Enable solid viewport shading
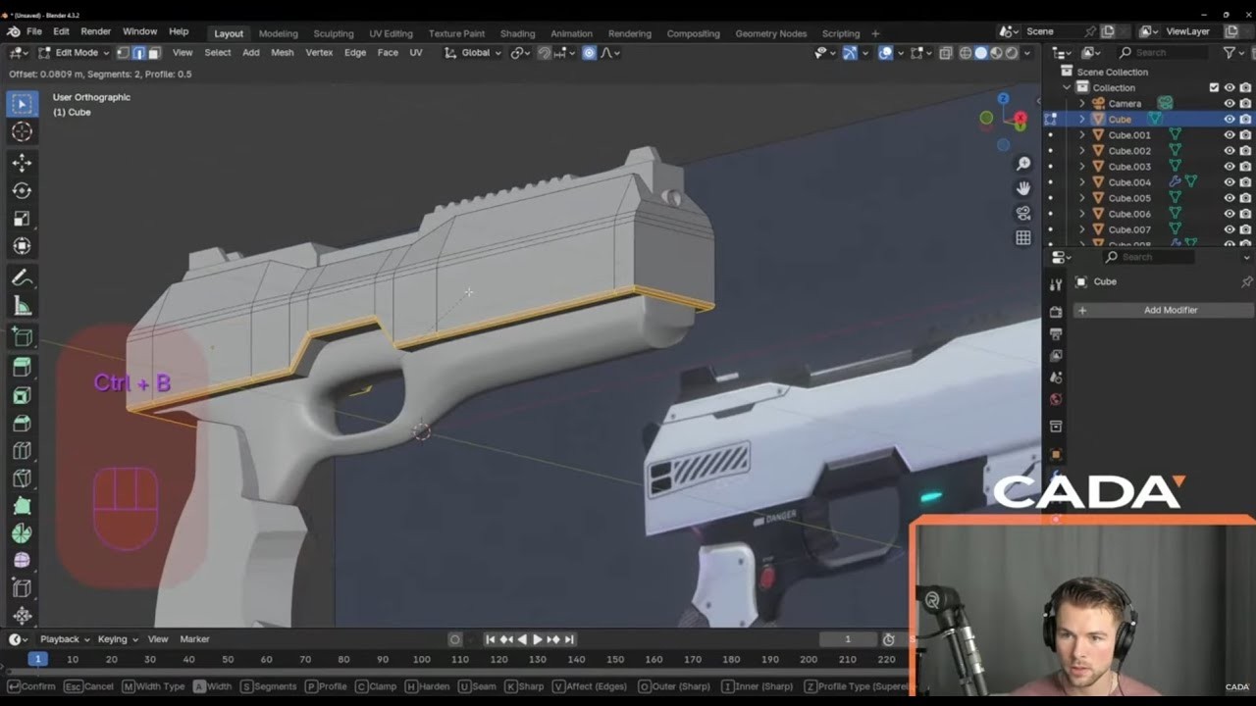 click(x=981, y=53)
